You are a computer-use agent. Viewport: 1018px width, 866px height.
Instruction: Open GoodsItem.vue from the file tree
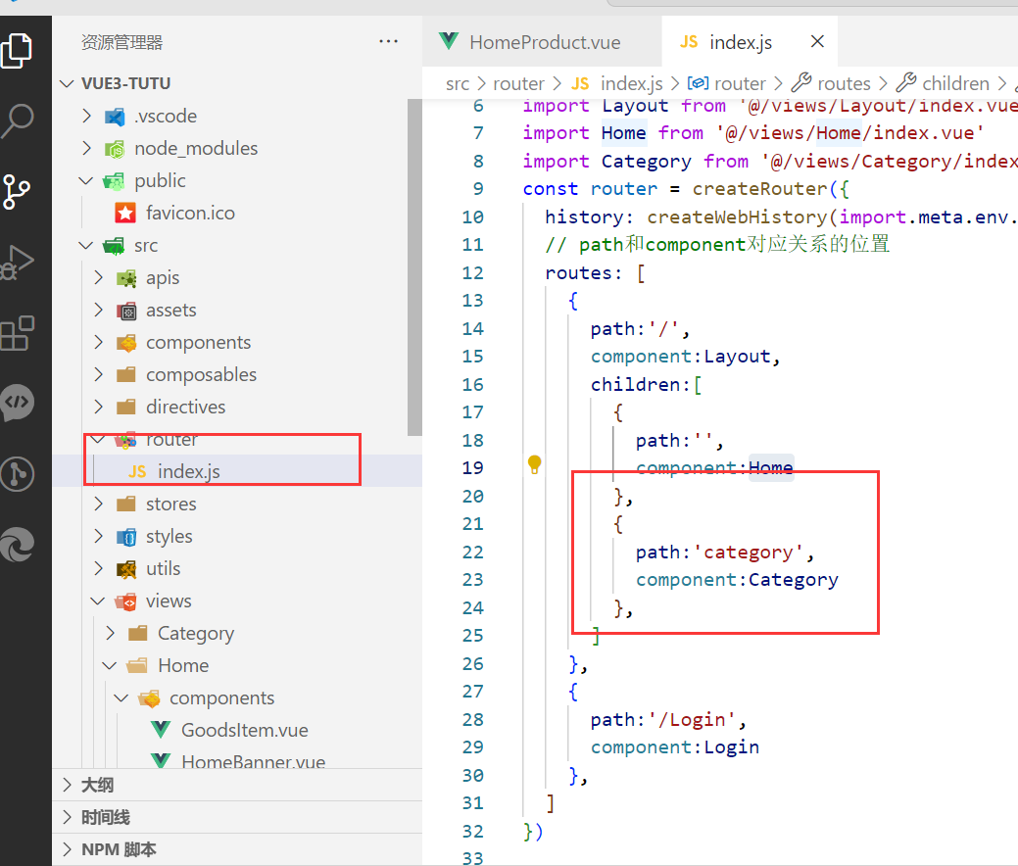click(242, 730)
